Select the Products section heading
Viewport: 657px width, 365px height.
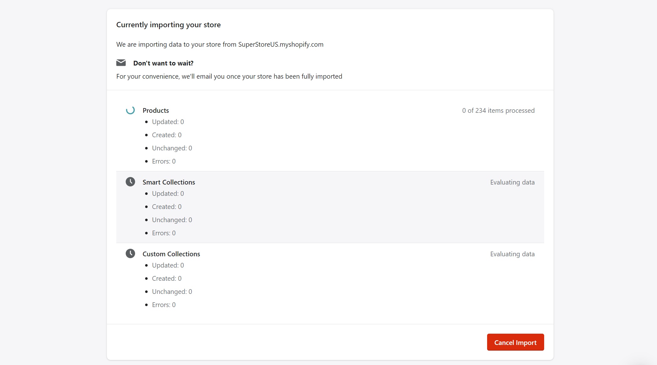tap(156, 111)
